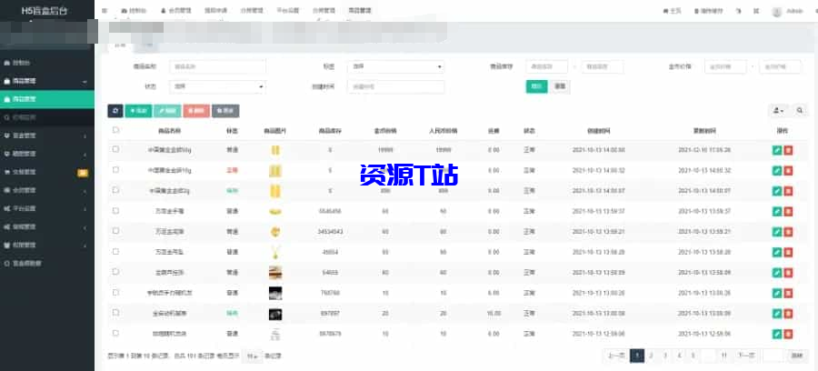Click the product name search input field
Screen dimensions: 818x371
point(217,66)
